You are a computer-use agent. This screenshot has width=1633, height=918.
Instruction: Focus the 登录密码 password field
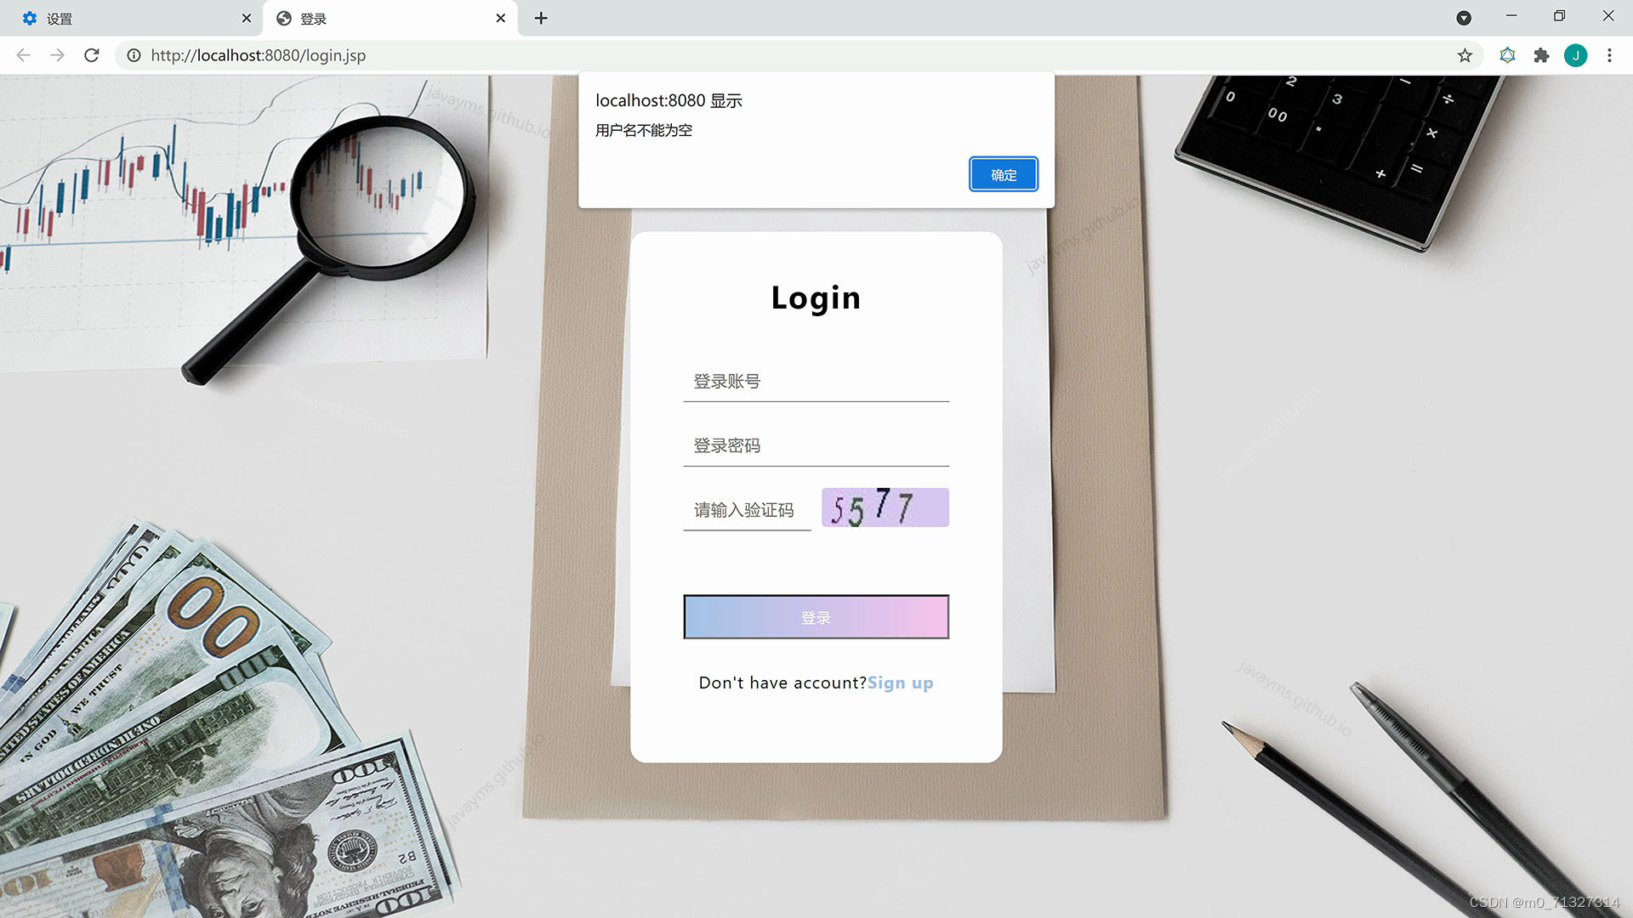click(816, 446)
